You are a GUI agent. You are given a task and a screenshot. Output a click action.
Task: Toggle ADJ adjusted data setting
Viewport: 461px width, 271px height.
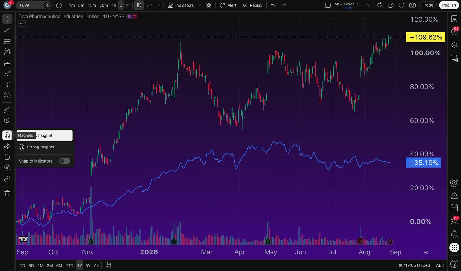440,265
